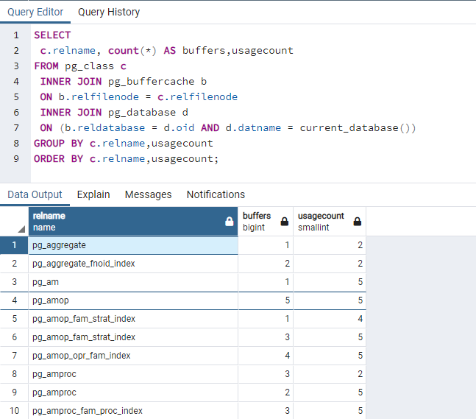Click the pg_aggregate_fnoid_index cell
Viewport: 476px width, 419px height.
point(132,264)
